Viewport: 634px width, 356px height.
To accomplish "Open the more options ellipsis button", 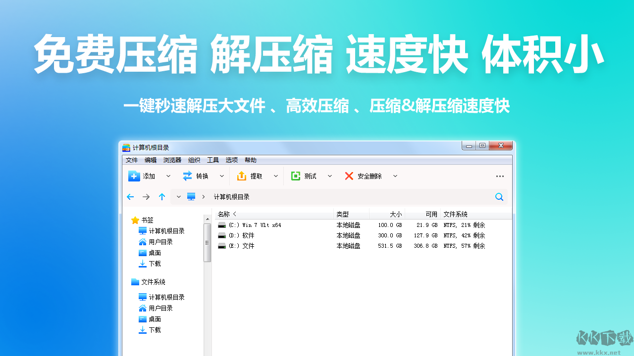I will [x=500, y=176].
